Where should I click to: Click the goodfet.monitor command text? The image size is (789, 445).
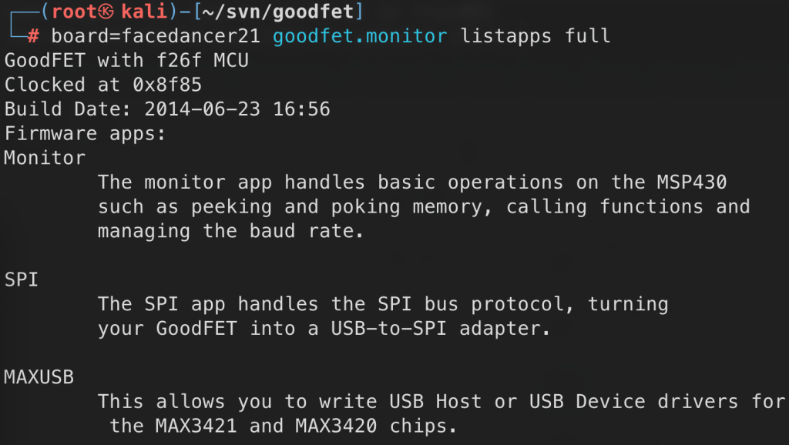point(360,35)
